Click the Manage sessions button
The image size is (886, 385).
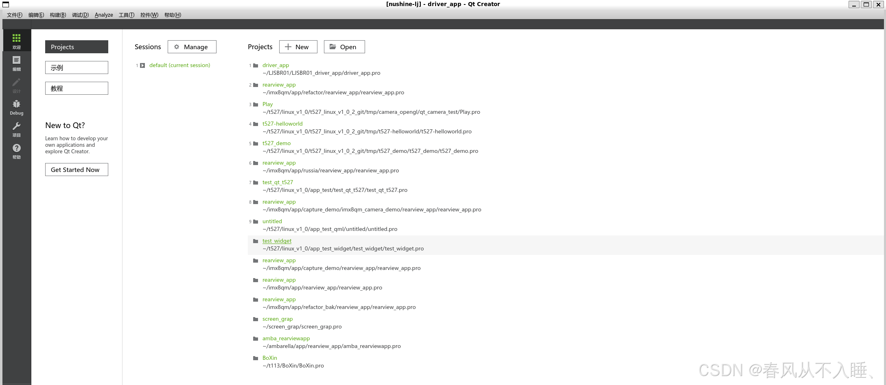pos(192,47)
